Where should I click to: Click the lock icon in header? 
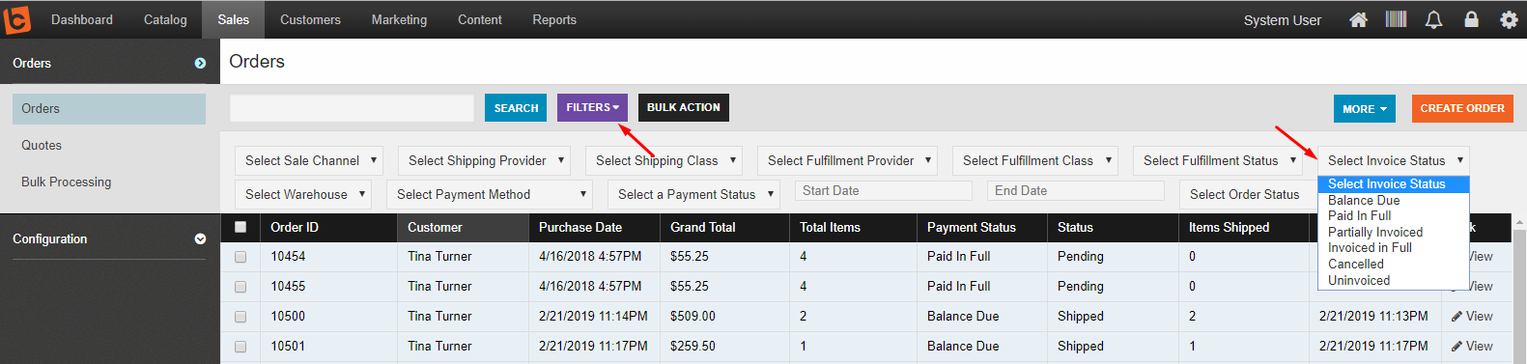click(1471, 19)
